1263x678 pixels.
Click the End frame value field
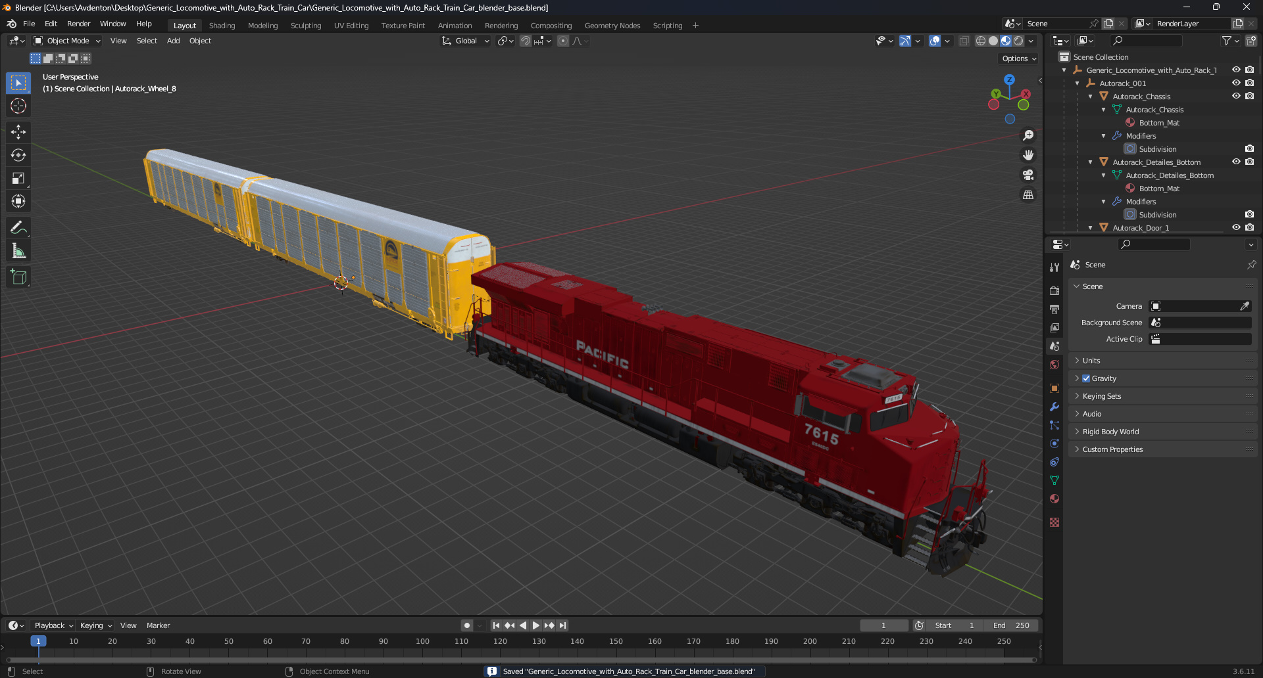point(1012,625)
